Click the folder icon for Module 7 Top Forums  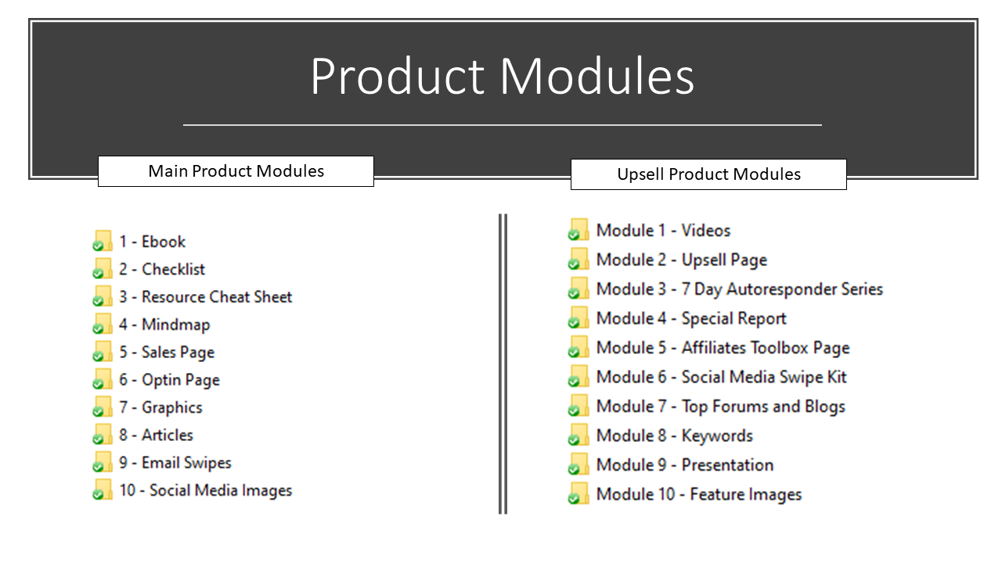tap(578, 406)
